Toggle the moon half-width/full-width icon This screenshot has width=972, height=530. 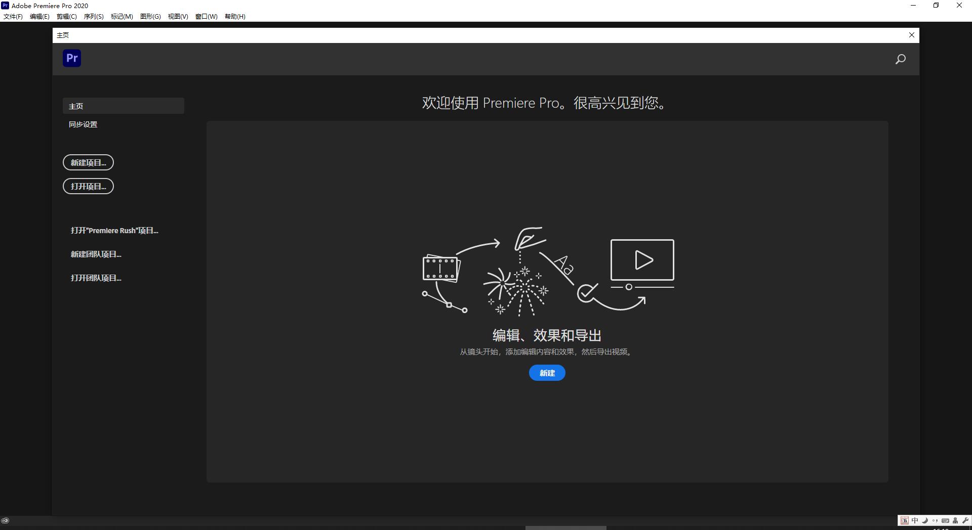point(925,520)
